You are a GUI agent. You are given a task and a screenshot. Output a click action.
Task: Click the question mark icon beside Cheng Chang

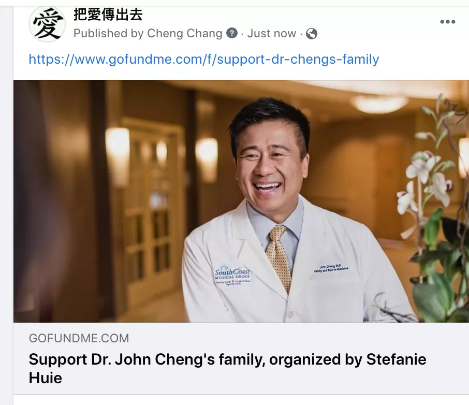click(232, 33)
